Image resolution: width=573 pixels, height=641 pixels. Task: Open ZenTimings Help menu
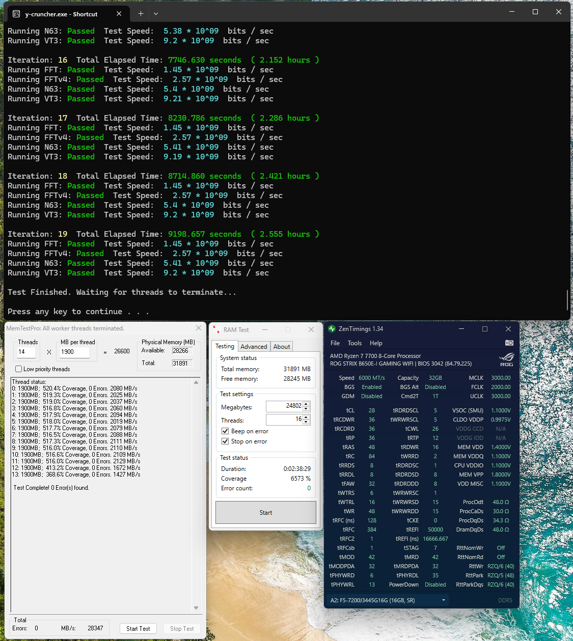pyautogui.click(x=376, y=343)
